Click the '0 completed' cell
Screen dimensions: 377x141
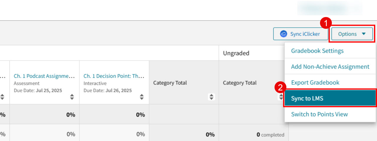(270, 135)
